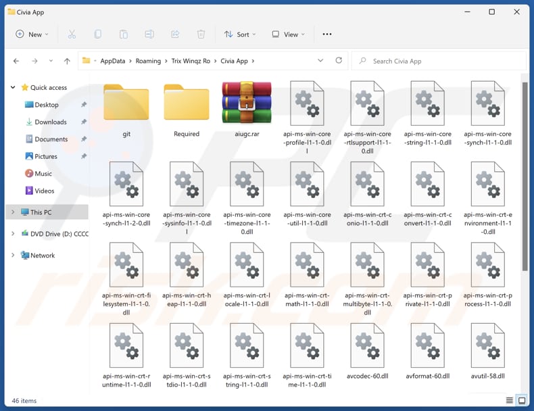Screen dimensions: 534x411
Task: Select api-ms-win-core-util-l1-1-0.dll file icon
Action: pyautogui.click(x=307, y=184)
